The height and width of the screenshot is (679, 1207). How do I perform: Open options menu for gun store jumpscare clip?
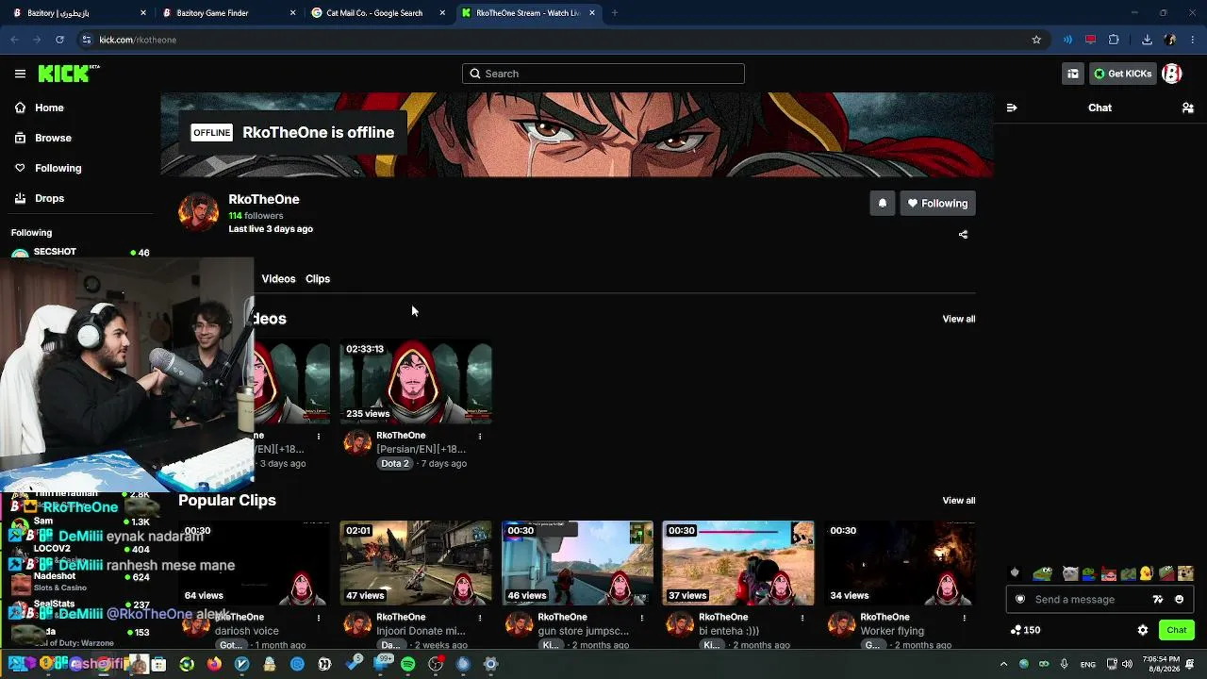coord(641,619)
